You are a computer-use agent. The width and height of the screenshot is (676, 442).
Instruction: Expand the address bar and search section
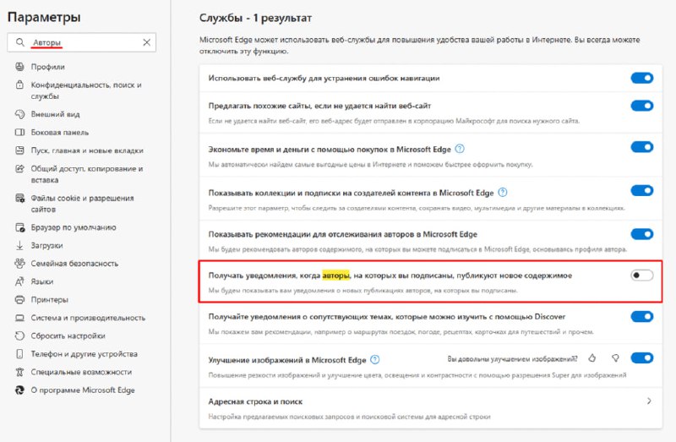pos(648,401)
